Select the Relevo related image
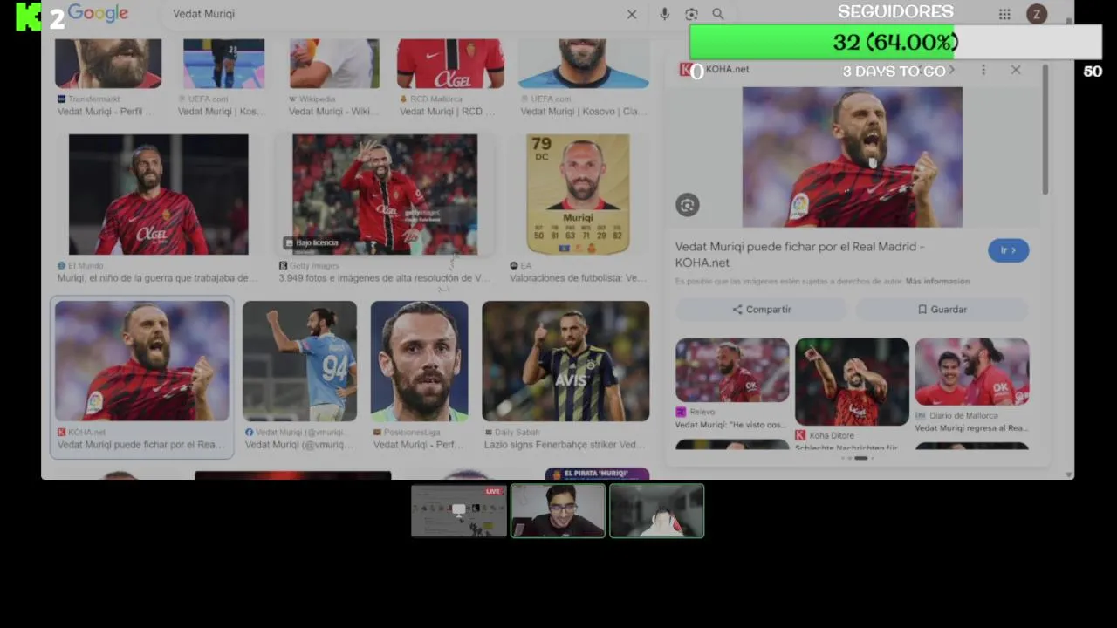The height and width of the screenshot is (628, 1117). click(x=732, y=371)
